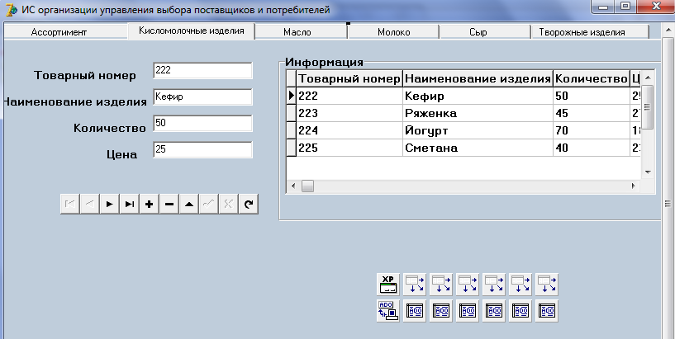Go to previous record in navigator
Viewport: 675px width, 339px height.
point(90,204)
